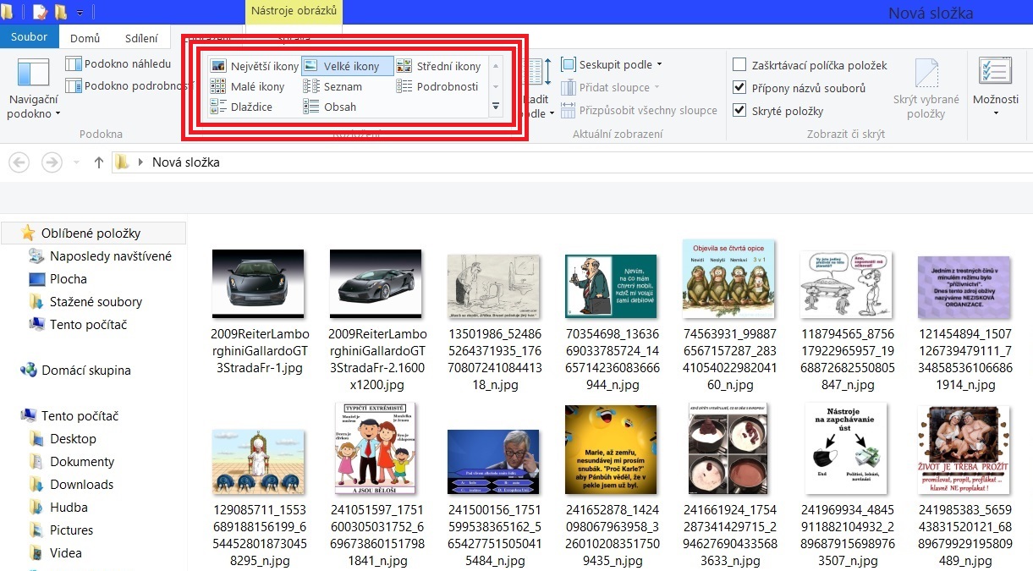Switch layout to Střední ikony
This screenshot has height=571, width=1033.
point(438,66)
